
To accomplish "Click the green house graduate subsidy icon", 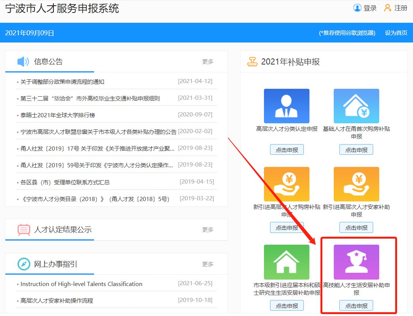I will click(286, 262).
